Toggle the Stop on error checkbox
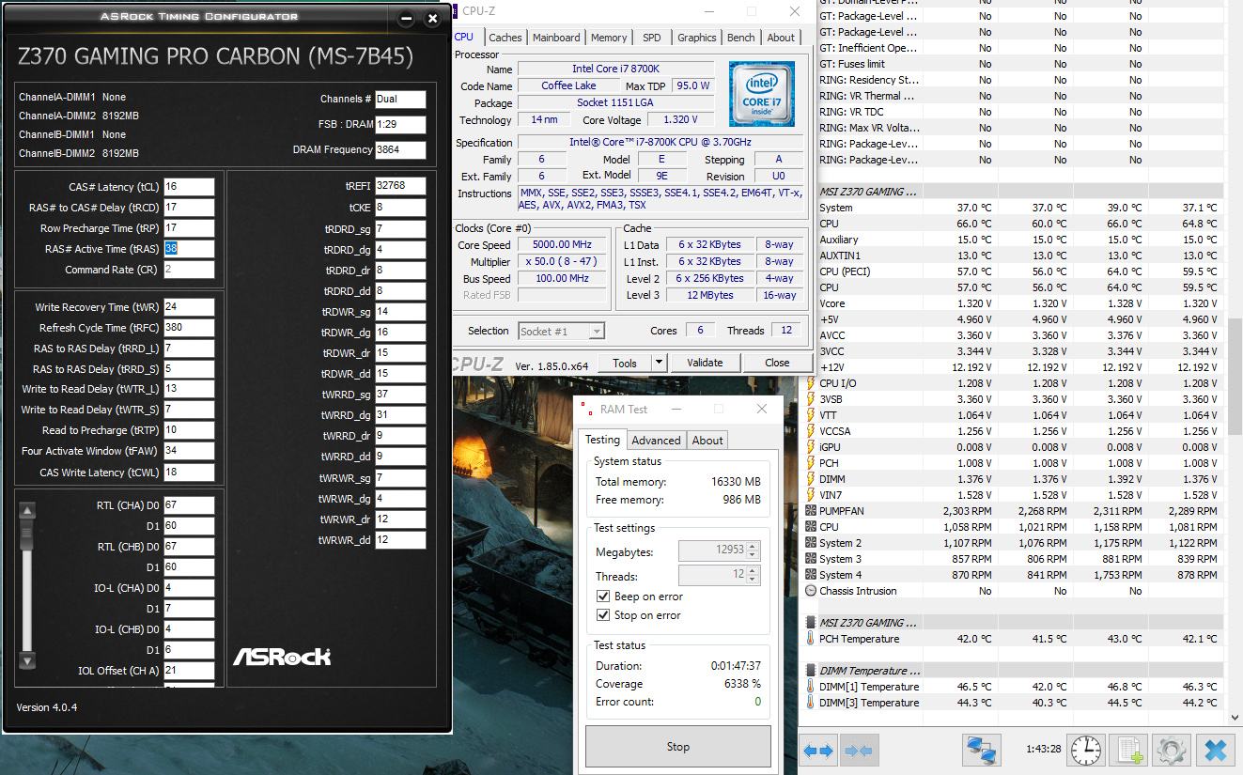 click(x=603, y=615)
